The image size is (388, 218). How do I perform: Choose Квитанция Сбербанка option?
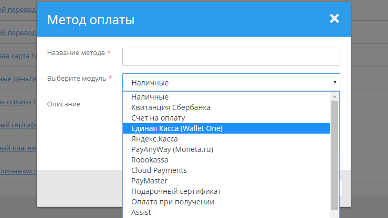pyautogui.click(x=171, y=107)
